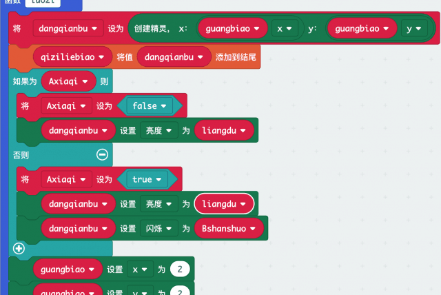Screen dimensions: 441x295
Task: Click the plus icon below the if block
Action: click(19, 247)
